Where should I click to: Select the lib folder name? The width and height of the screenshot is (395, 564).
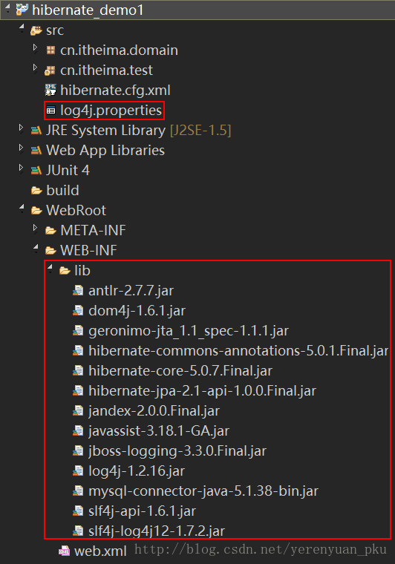tap(82, 270)
